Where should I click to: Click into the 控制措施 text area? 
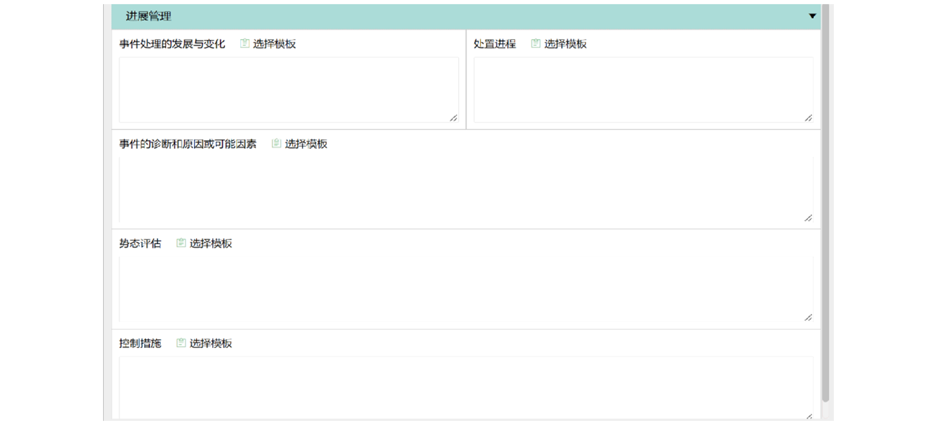pos(466,388)
